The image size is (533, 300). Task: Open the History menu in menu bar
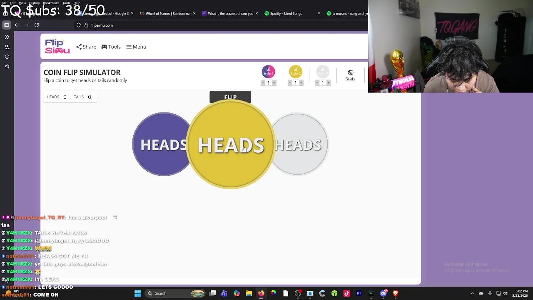click(35, 3)
